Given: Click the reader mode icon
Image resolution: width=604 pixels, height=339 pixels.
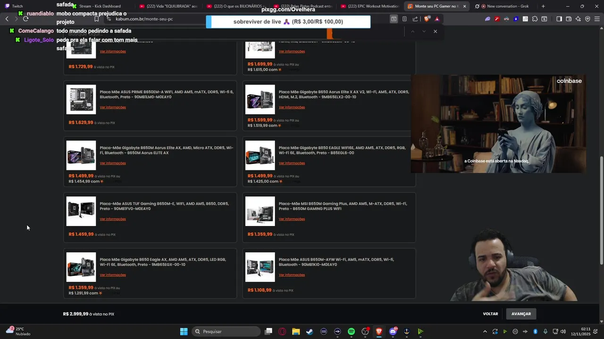Looking at the screenshot, I should (404, 19).
